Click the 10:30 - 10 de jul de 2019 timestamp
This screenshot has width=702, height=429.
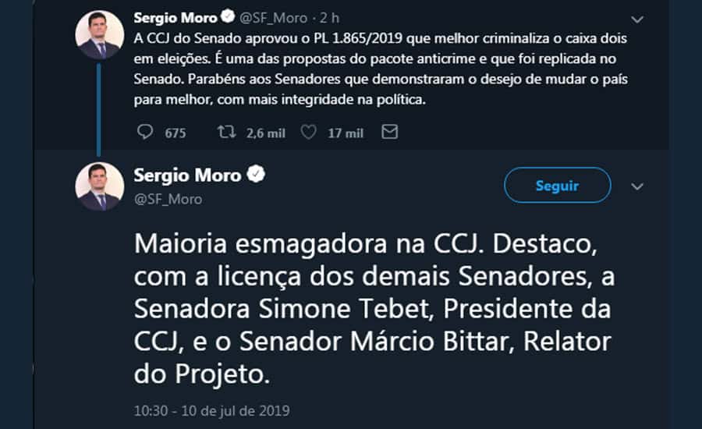pos(211,410)
